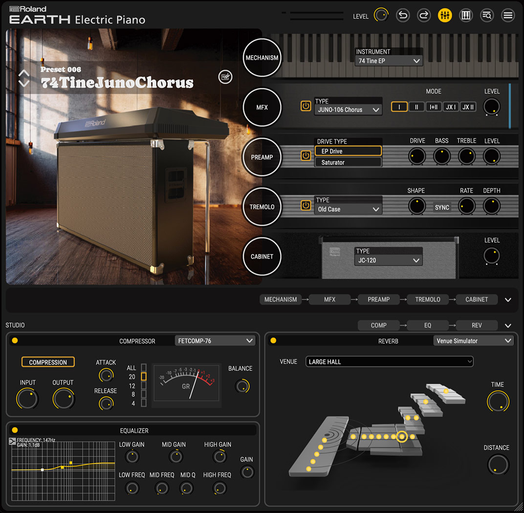Expand the Large Hall venue dropdown
Image resolution: width=524 pixels, height=513 pixels.
[x=390, y=362]
